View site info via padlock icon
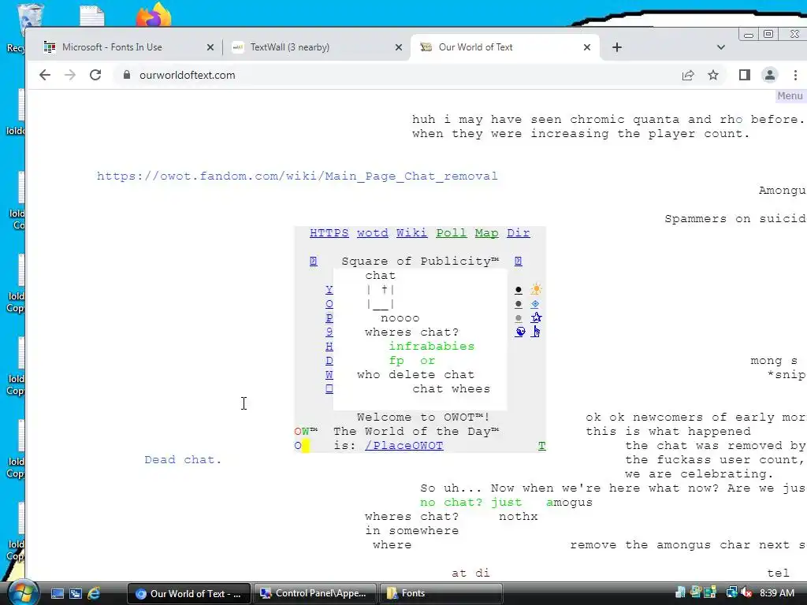Viewport: 807px width, 605px height. tap(127, 75)
